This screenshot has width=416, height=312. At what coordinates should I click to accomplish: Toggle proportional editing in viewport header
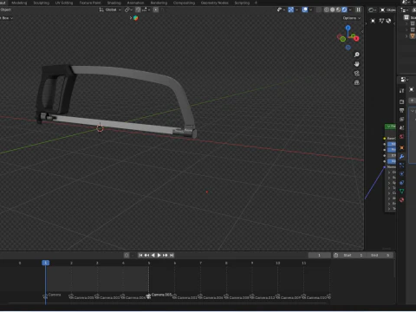click(156, 10)
